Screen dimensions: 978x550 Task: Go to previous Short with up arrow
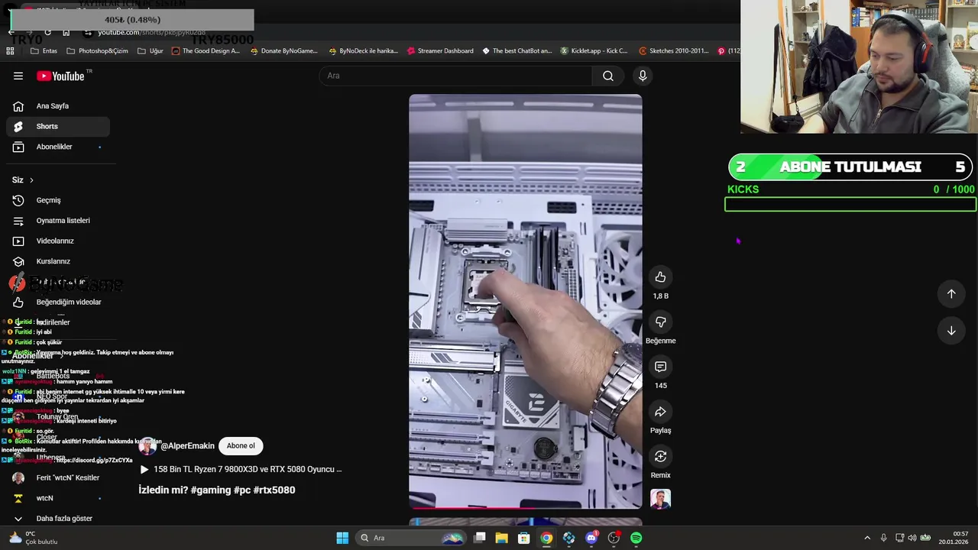(951, 294)
